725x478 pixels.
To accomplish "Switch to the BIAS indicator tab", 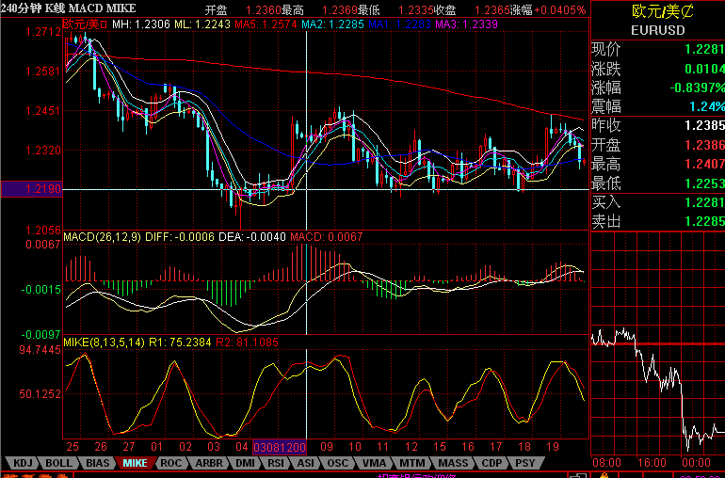I will [x=98, y=463].
